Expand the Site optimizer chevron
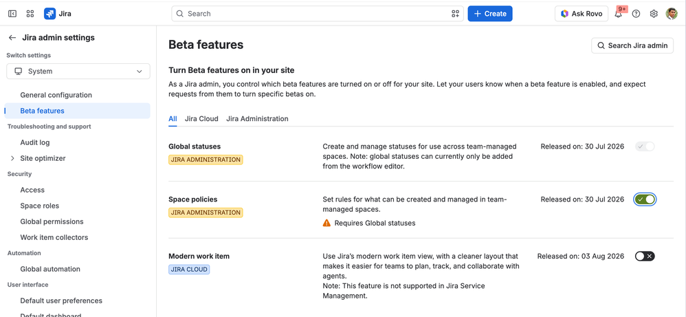The image size is (686, 317). (x=12, y=158)
